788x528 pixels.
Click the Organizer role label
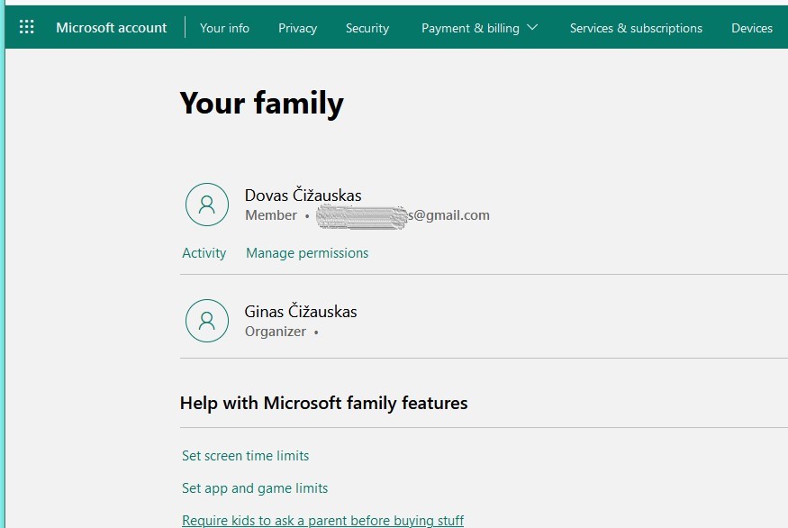click(x=276, y=332)
